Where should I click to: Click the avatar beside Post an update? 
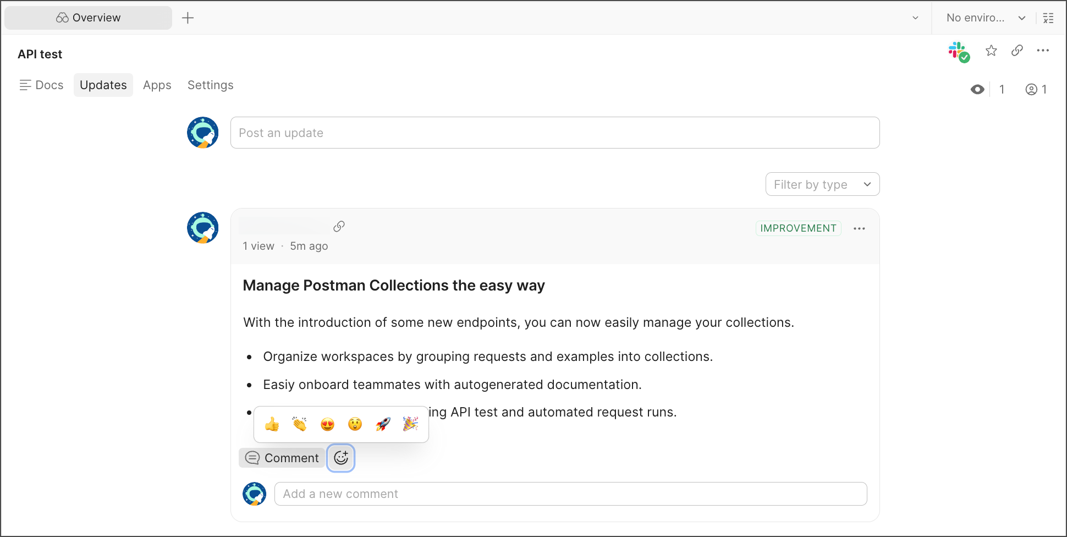[x=203, y=133]
